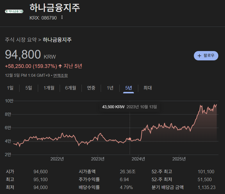Image resolution: width=225 pixels, height=194 pixels.
Task: Click the 시가 value 94,600
Action: click(41, 172)
